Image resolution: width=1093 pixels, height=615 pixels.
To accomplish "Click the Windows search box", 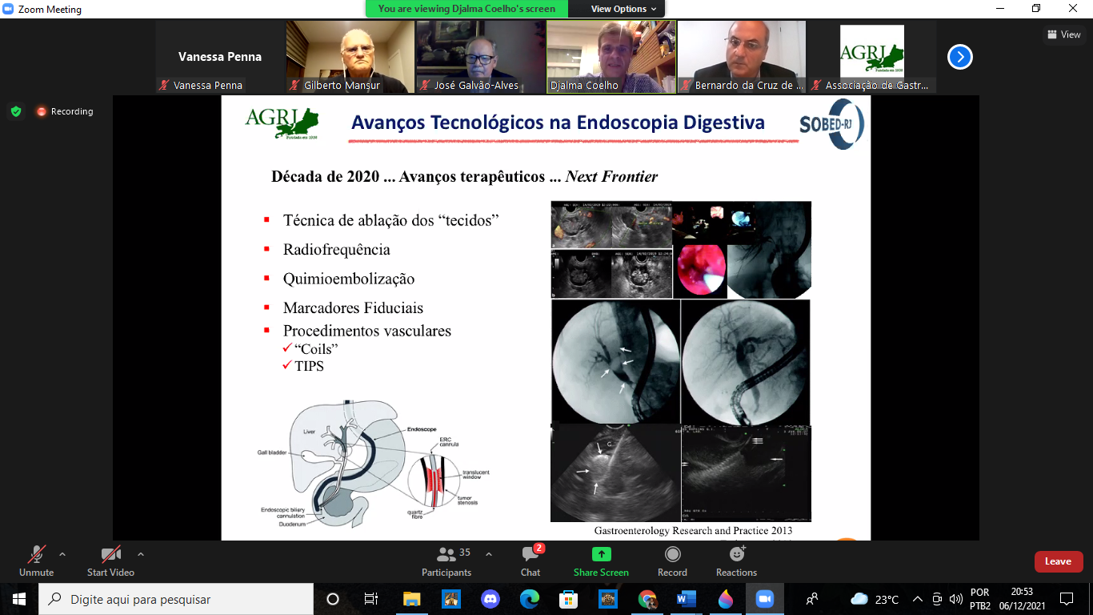I will 176,599.
